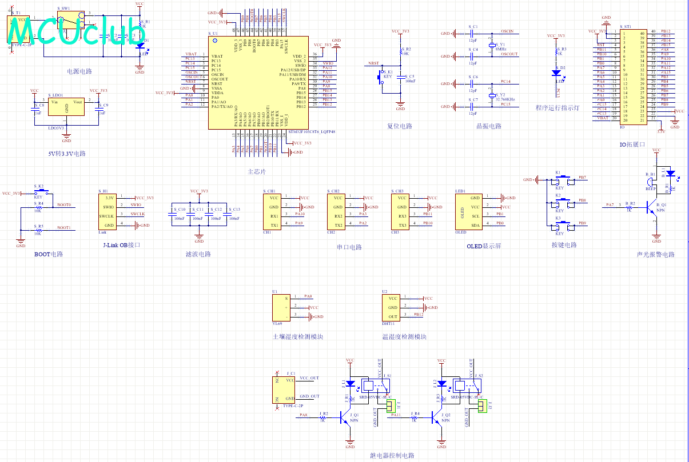This screenshot has height=462, width=689.
Task: Click the S_SW1 power switch symbol
Action: pyautogui.click(x=71, y=21)
